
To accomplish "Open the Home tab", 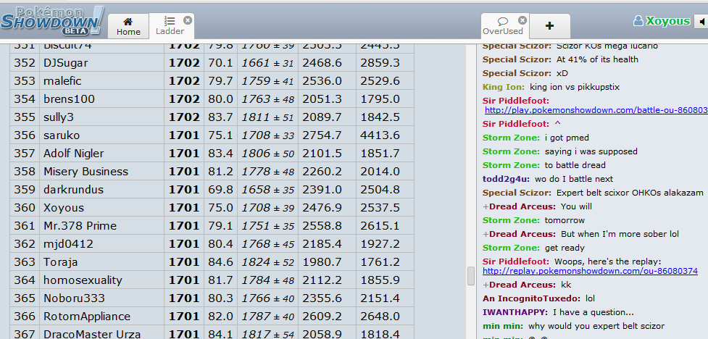I will pos(128,26).
